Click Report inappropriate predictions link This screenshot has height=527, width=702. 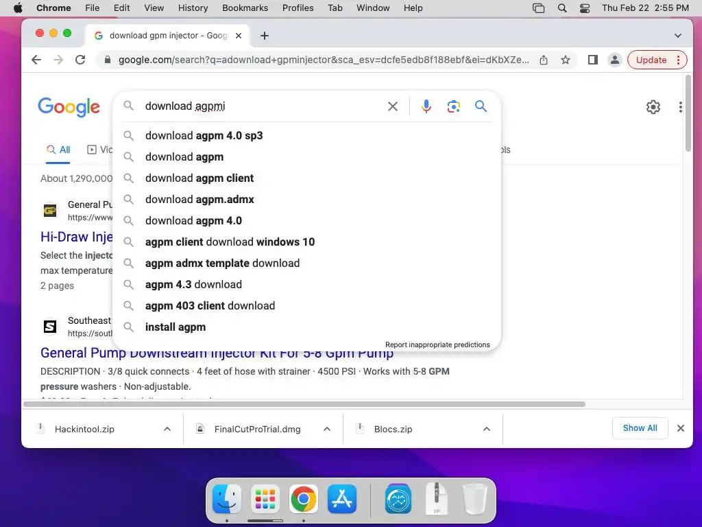(x=437, y=344)
